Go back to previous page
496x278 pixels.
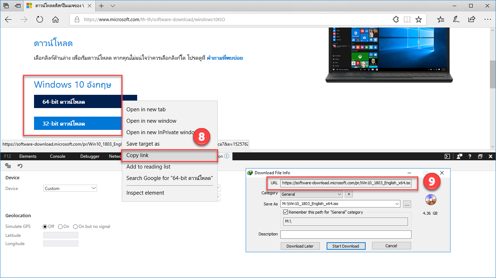click(8, 20)
